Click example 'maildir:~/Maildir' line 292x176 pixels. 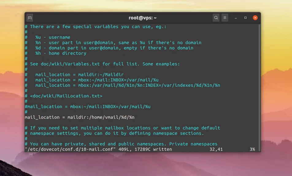tap(74, 75)
